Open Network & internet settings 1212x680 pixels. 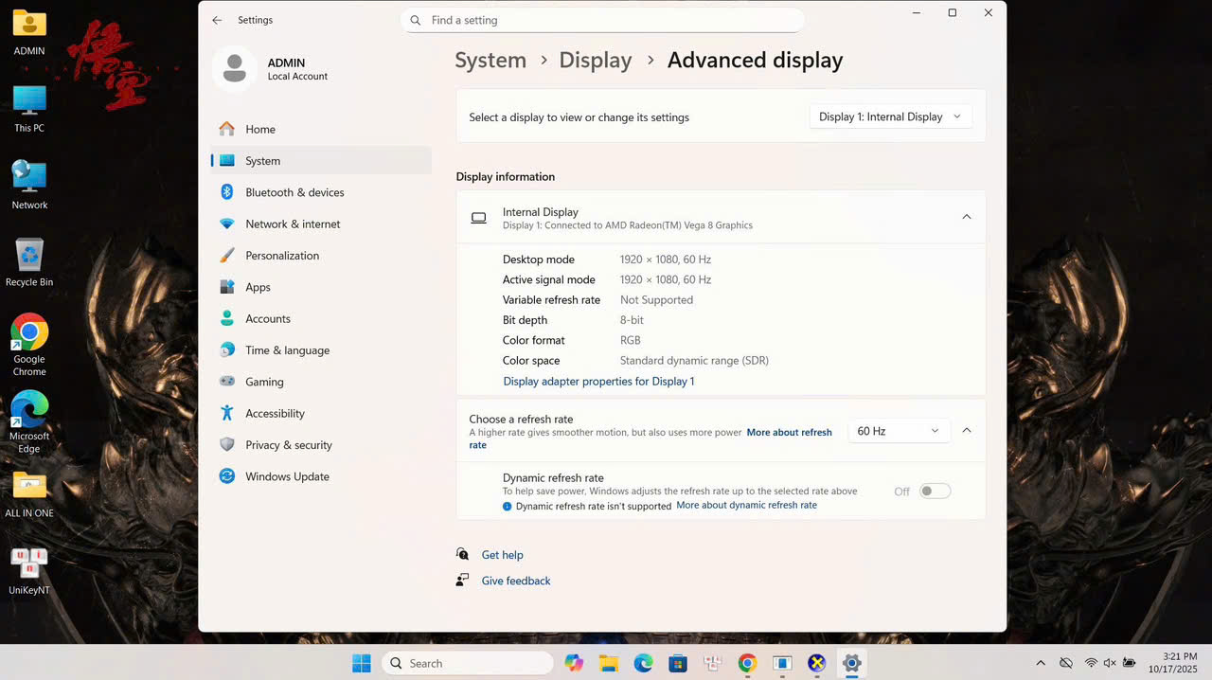(x=293, y=224)
